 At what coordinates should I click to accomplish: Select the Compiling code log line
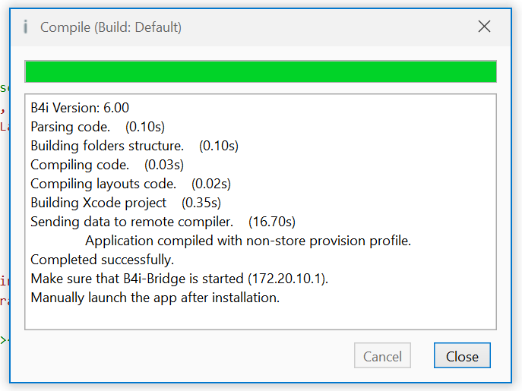(106, 165)
